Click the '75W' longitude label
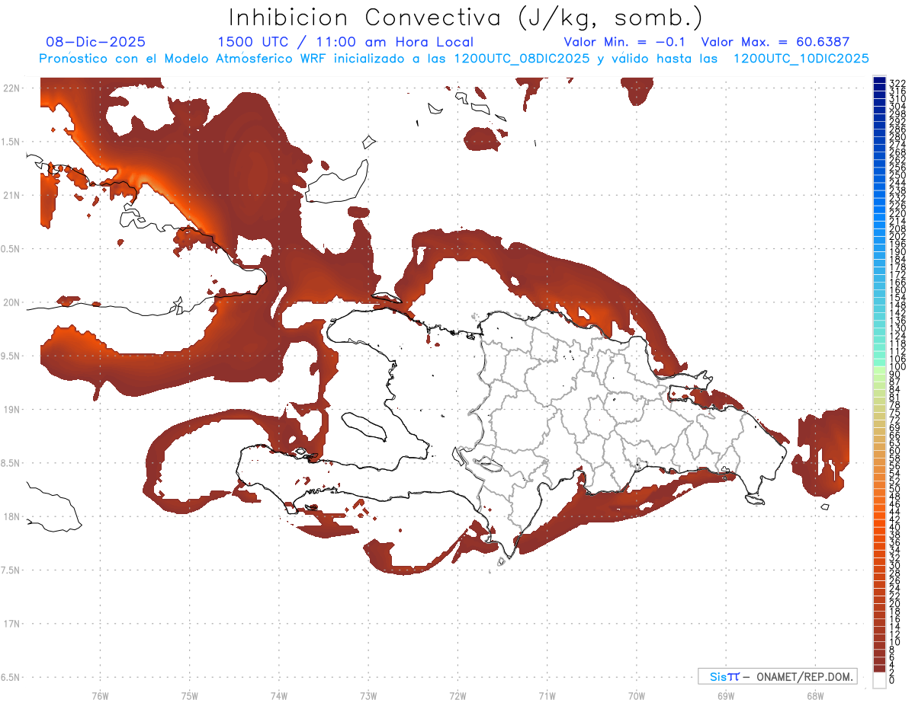This screenshot has width=915, height=706. point(190,696)
